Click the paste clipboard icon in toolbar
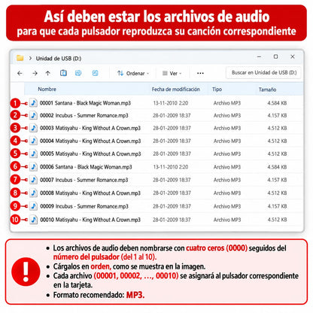This screenshot has width=313, height=313. click(63, 73)
